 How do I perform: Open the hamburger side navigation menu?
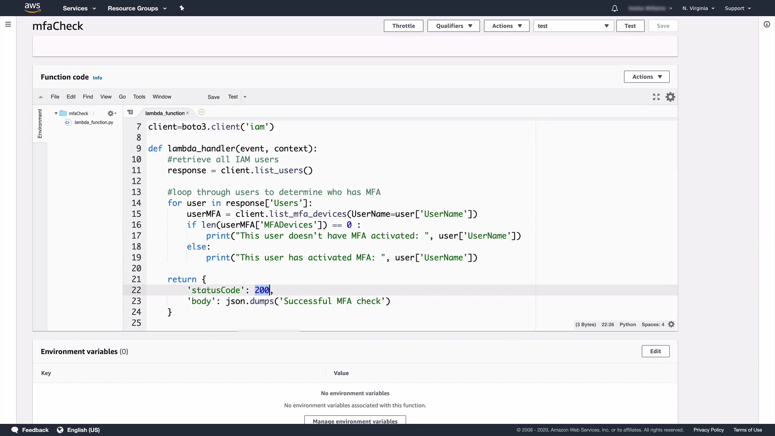pyautogui.click(x=8, y=24)
